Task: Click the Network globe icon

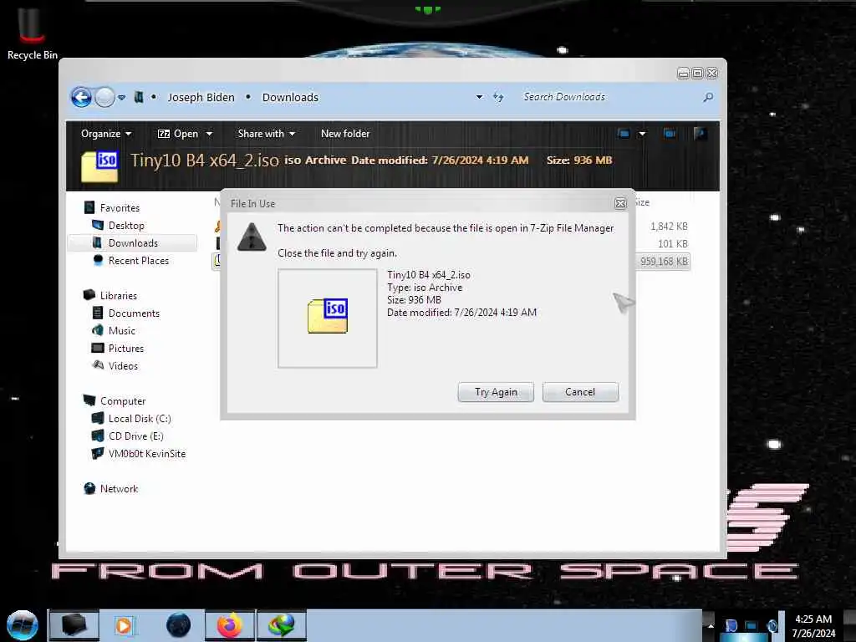Action: (x=89, y=488)
